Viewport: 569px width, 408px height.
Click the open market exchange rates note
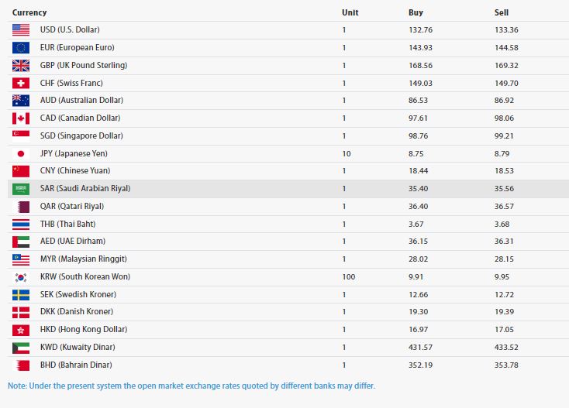(x=191, y=386)
